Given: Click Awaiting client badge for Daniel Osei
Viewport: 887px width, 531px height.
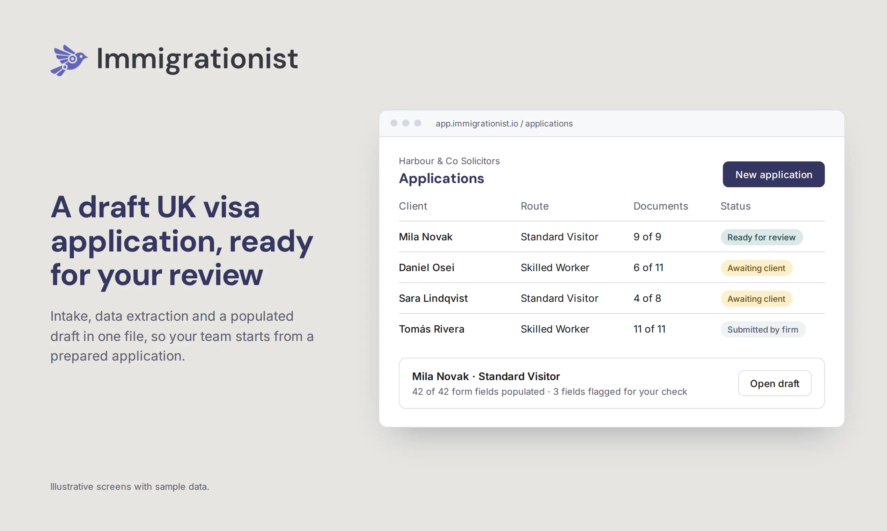Looking at the screenshot, I should [x=756, y=268].
